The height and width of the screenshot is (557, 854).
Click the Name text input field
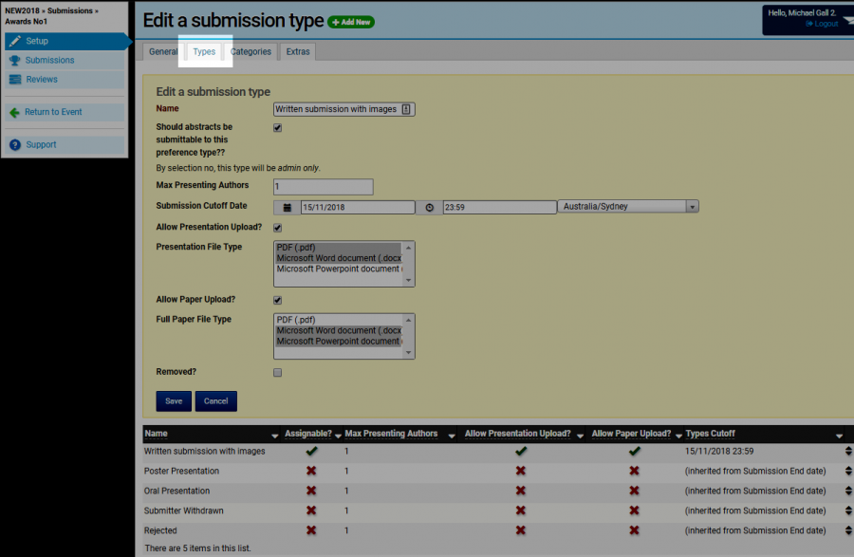point(343,109)
